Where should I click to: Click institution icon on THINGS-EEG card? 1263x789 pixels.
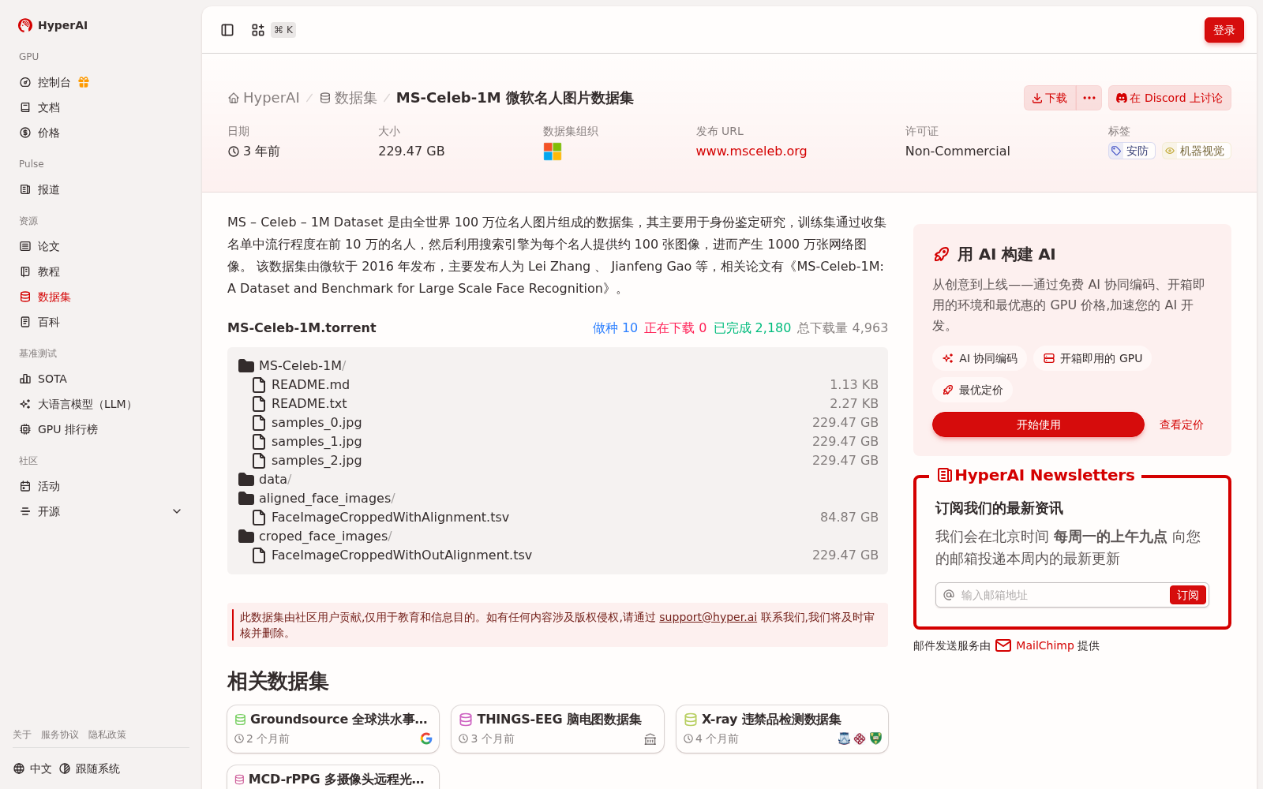[650, 739]
